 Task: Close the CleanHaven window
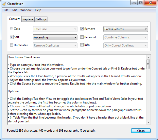[x=150, y=3]
